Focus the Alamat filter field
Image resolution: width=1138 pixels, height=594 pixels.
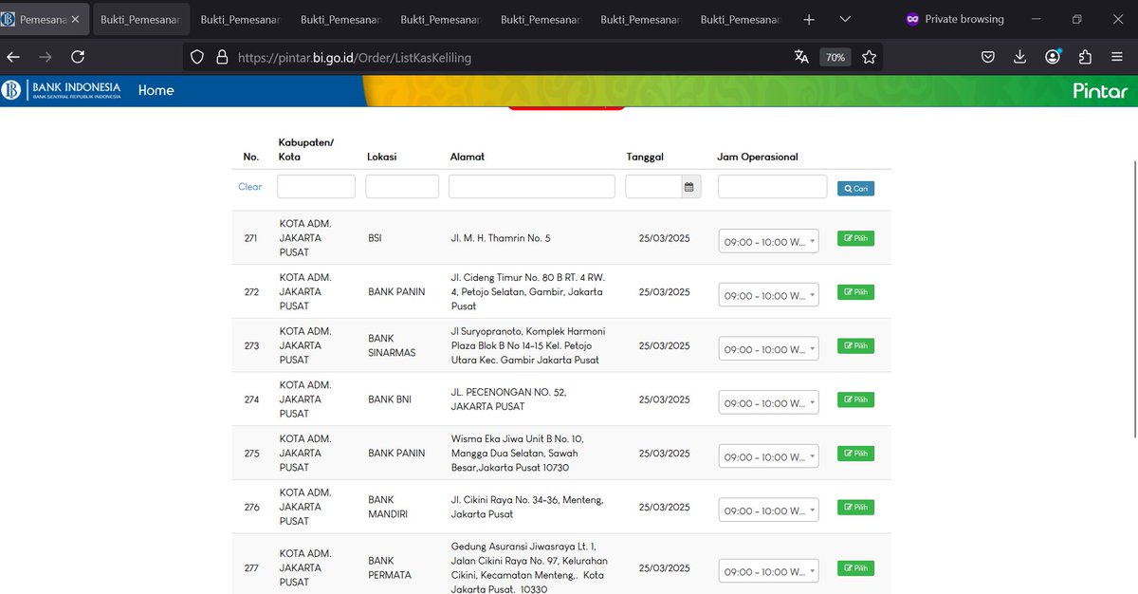coord(532,186)
